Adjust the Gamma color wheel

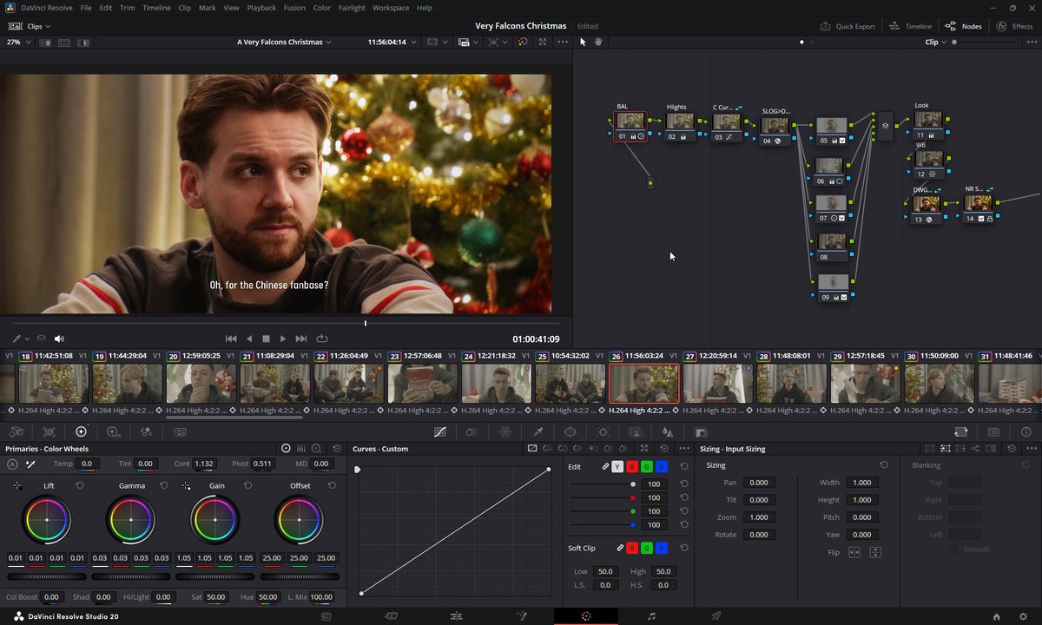click(131, 520)
